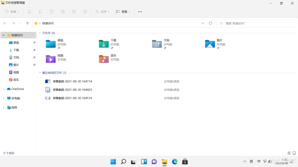The width and height of the screenshot is (298, 167).
Task: Open the 查看 (View) dropdown
Action: (x=123, y=12)
